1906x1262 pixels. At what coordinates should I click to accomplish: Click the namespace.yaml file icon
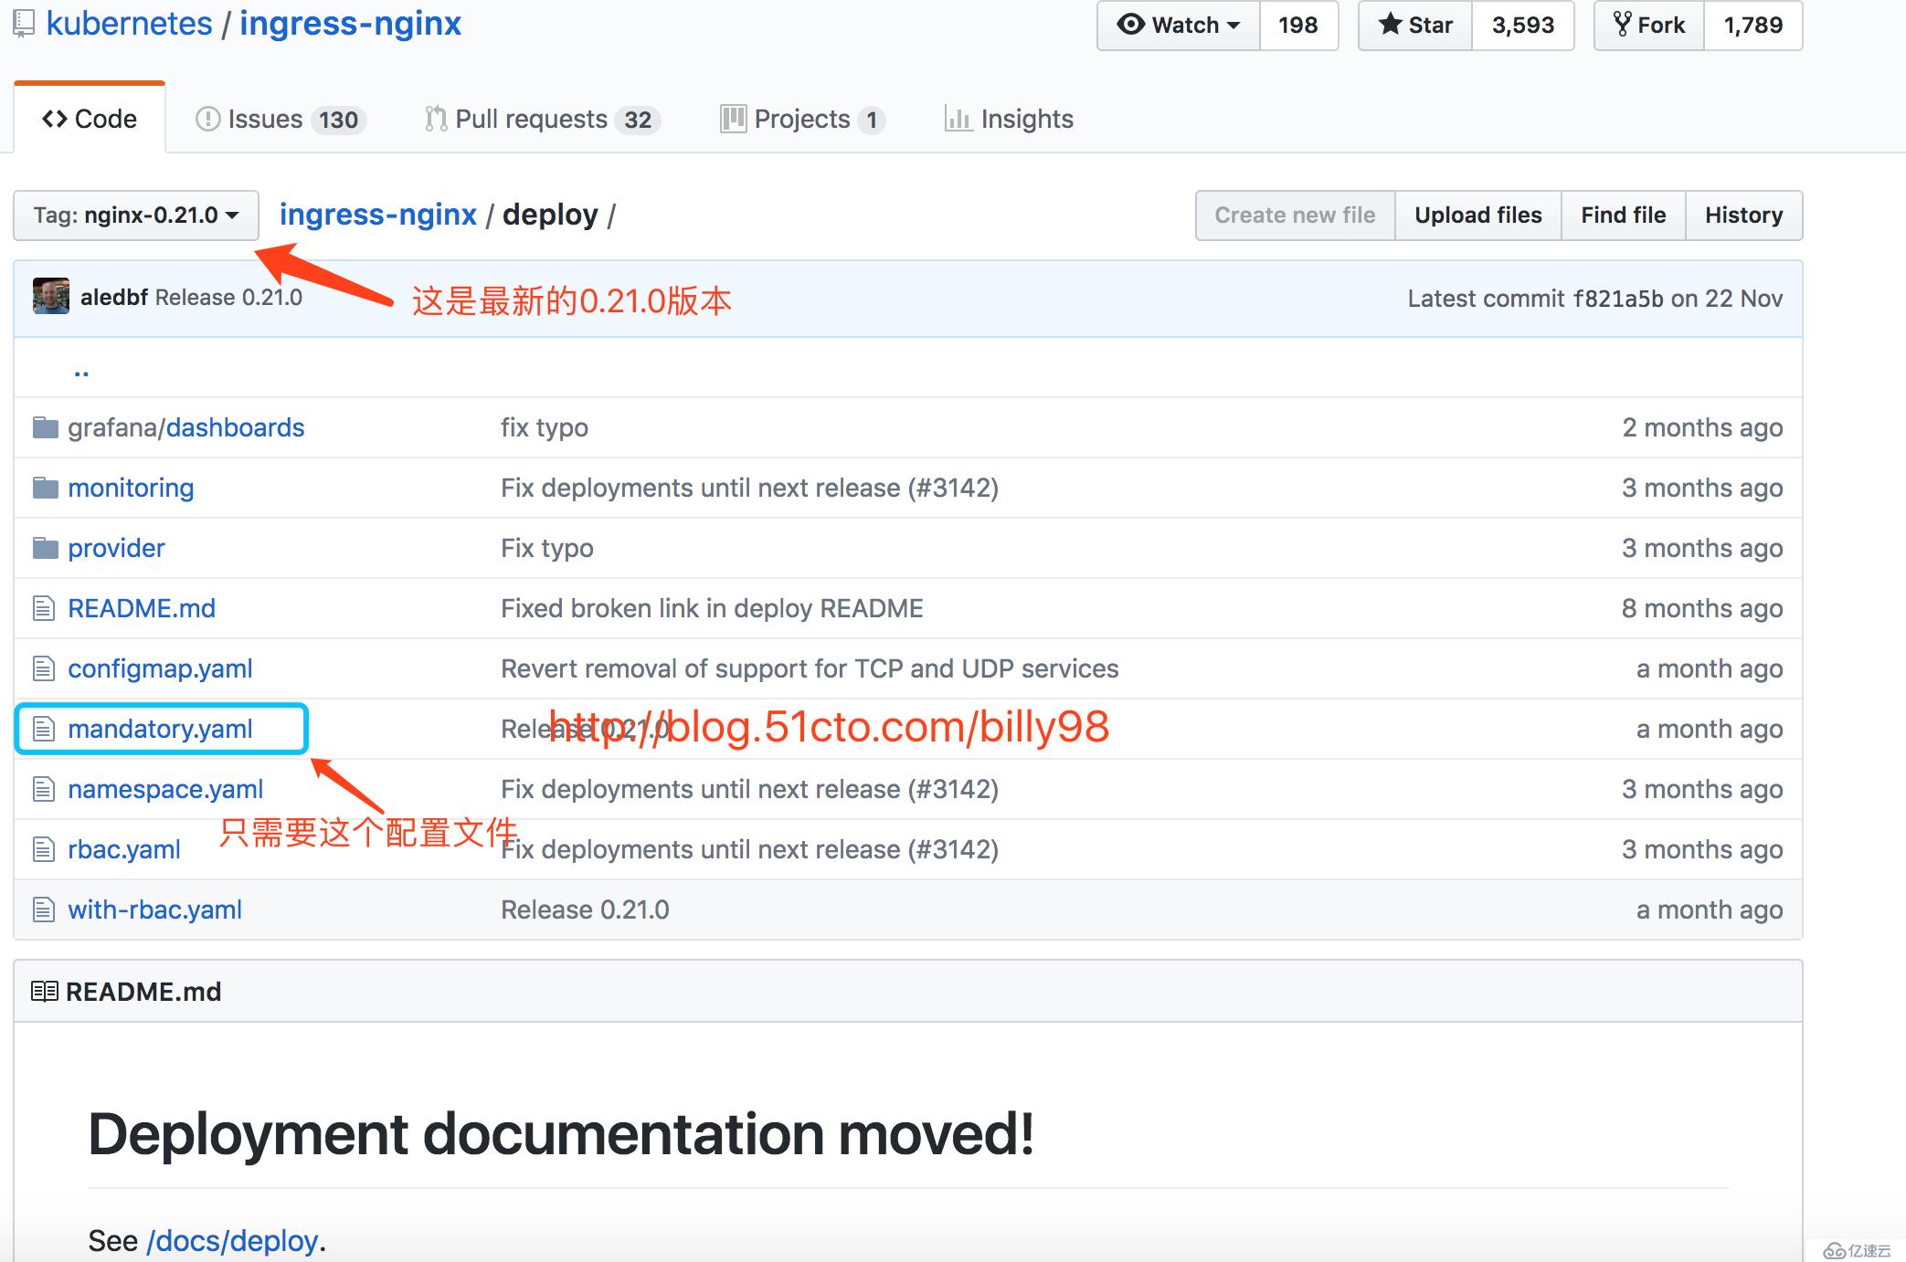click(43, 789)
